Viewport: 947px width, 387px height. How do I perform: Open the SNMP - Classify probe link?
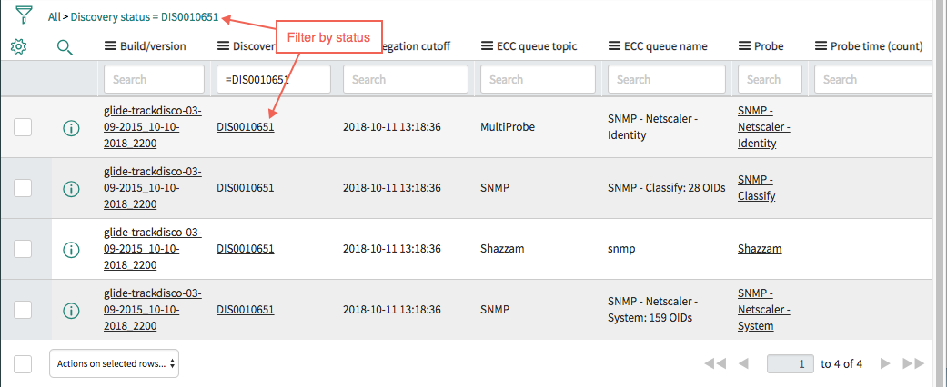click(x=757, y=188)
